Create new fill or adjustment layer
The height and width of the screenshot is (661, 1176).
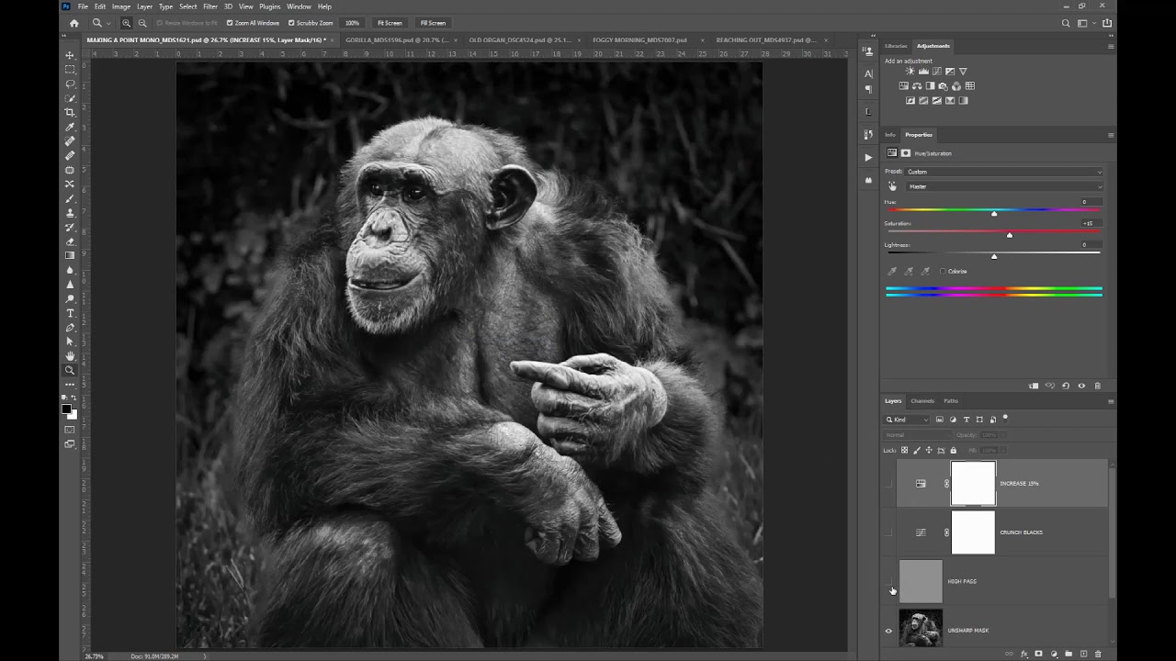(1054, 654)
